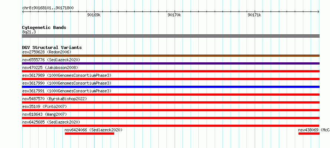Select the red esv3617989 variant bar
The height and width of the screenshot is (148, 330).
point(171,79)
